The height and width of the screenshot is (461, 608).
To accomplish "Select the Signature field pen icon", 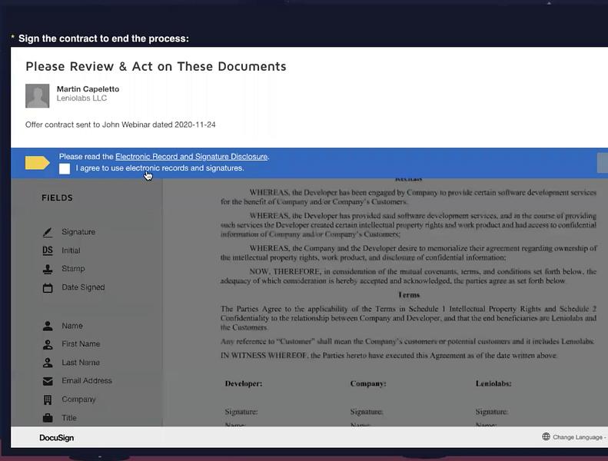I will 48,232.
